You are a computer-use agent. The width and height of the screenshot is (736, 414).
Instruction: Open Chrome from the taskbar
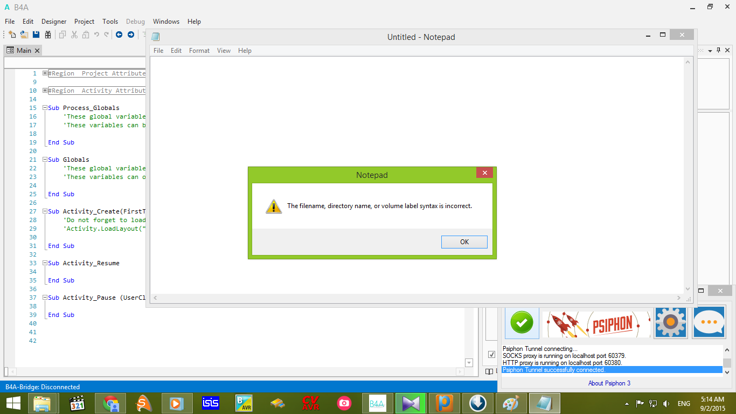coord(110,403)
